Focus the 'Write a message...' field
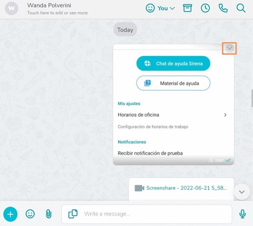This screenshot has width=253, height=226. 147,214
